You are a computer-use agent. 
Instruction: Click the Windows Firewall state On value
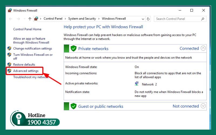137,67
